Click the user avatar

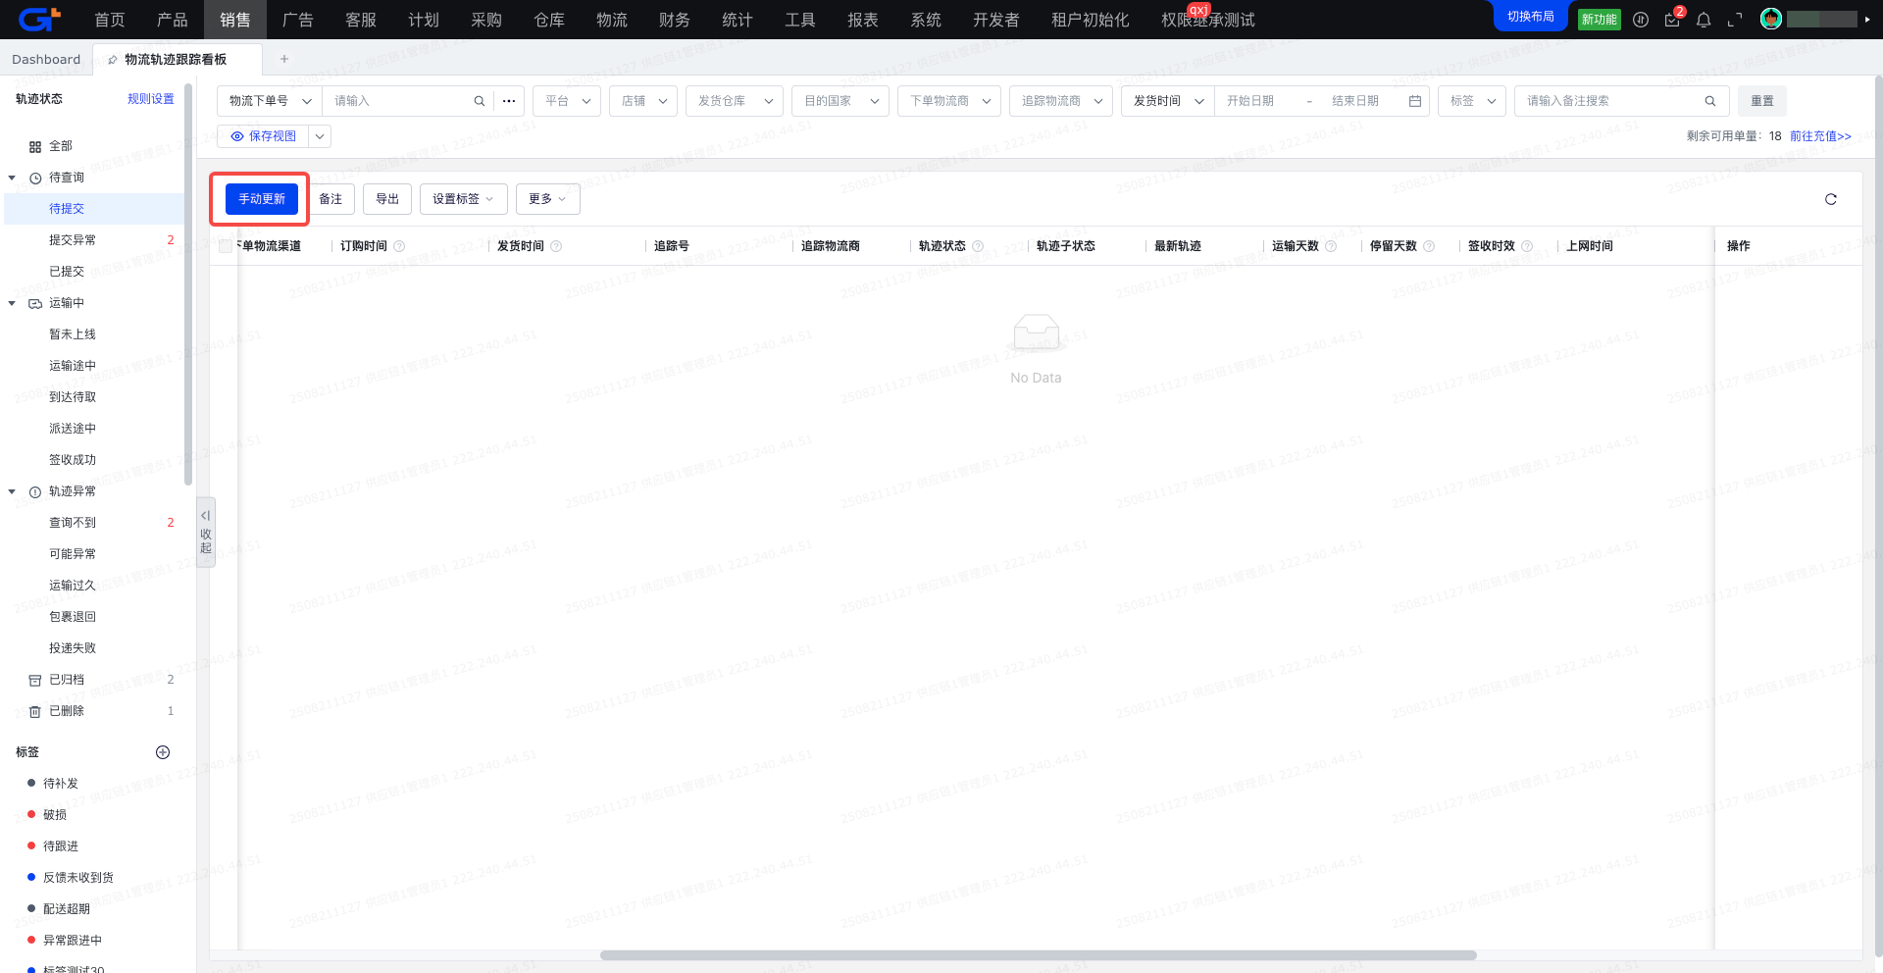(x=1771, y=19)
